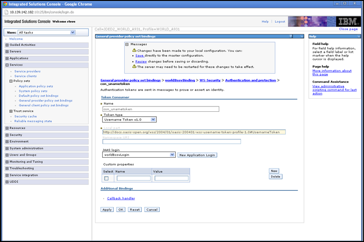
Task: Expand the Environment section
Action: 7,141
